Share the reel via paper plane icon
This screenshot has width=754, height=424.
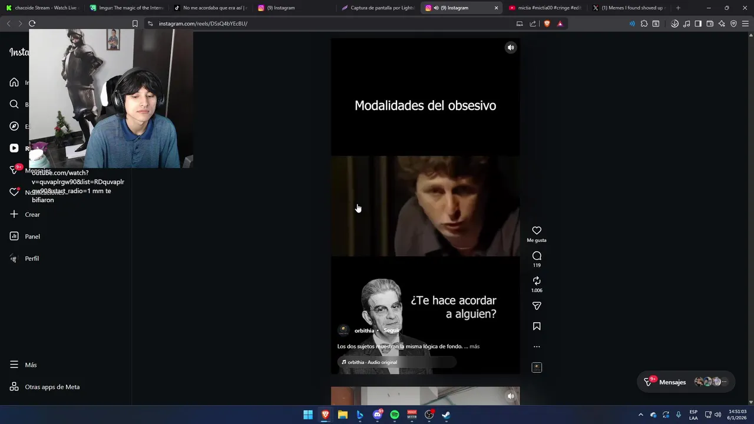537,306
